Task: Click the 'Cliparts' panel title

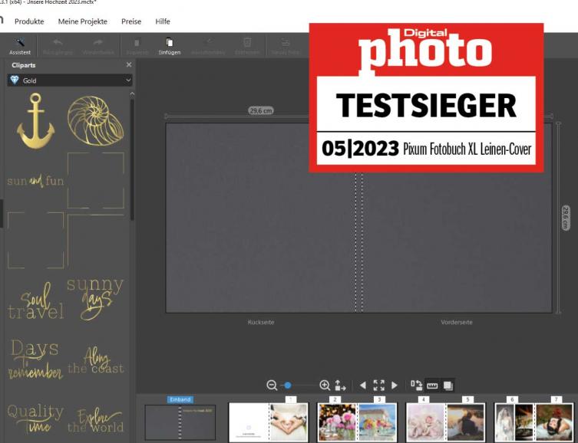Action: click(x=24, y=65)
